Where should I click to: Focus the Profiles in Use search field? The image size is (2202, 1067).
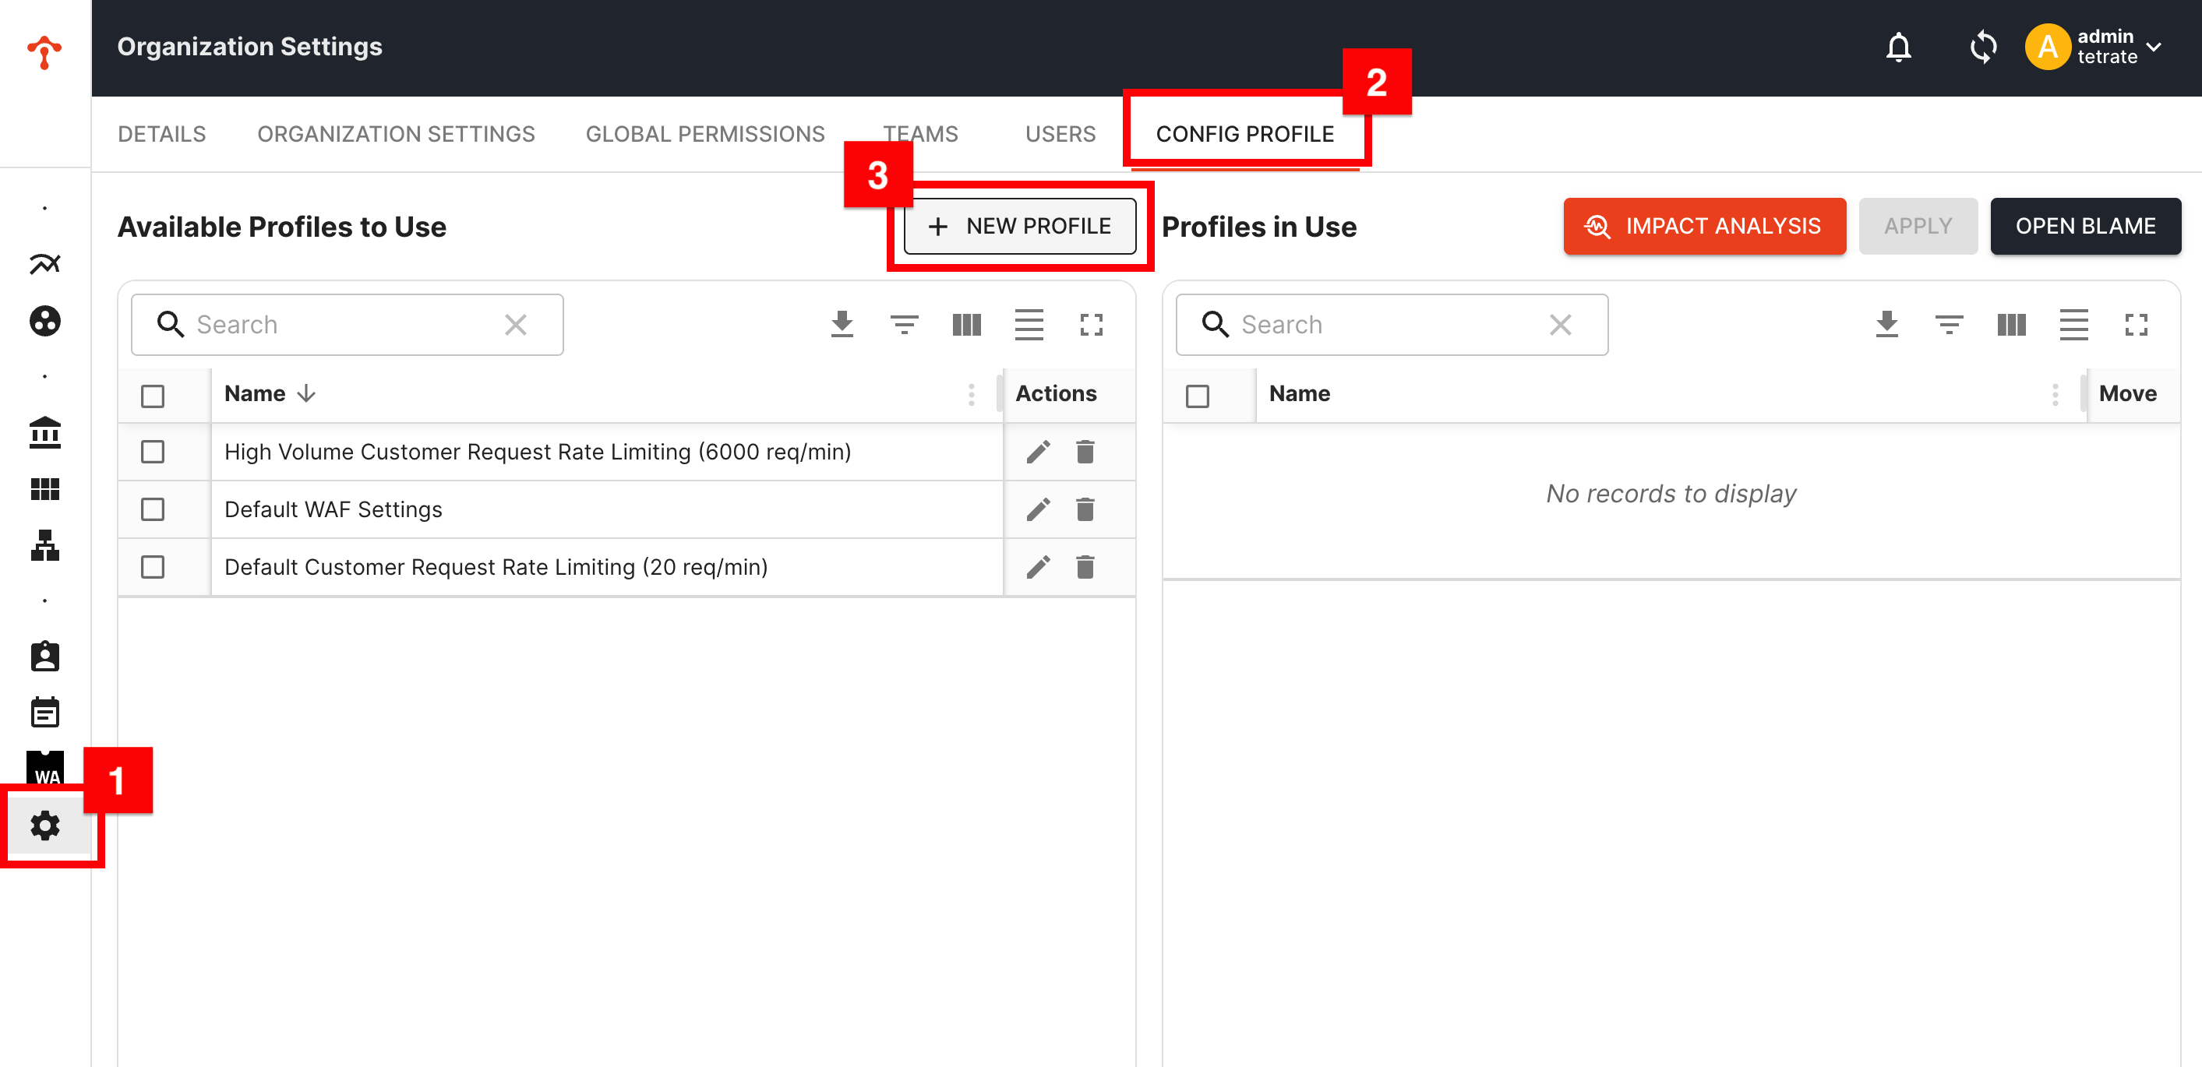click(x=1392, y=325)
